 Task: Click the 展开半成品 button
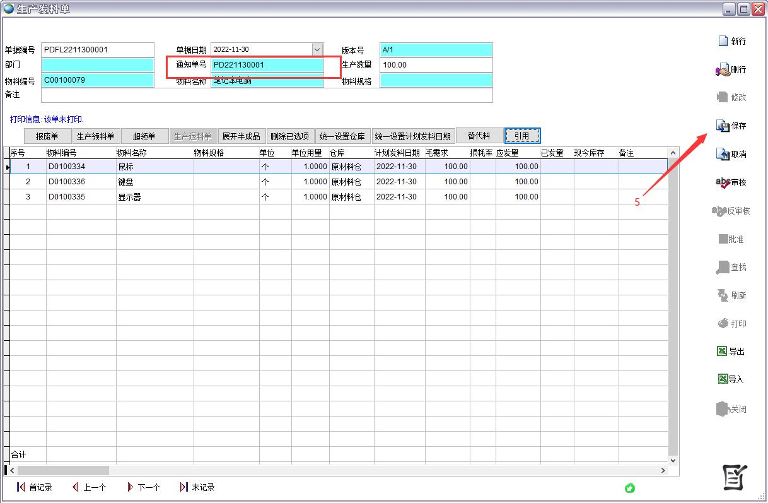(x=241, y=136)
